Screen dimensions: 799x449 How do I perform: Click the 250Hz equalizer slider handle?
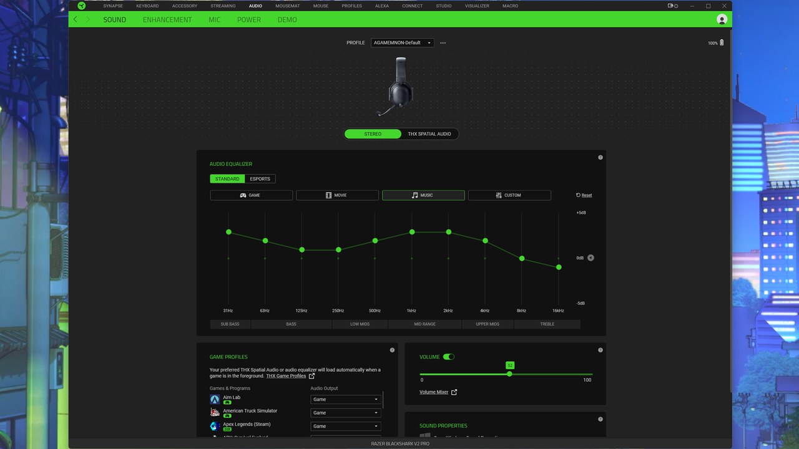click(x=338, y=250)
